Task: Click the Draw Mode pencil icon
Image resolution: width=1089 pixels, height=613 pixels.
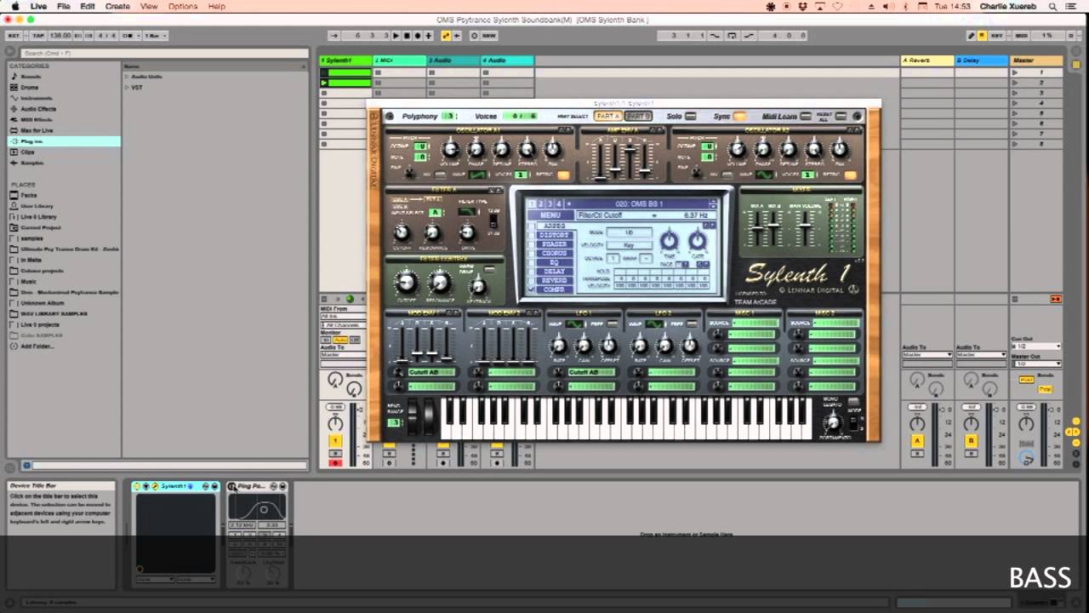Action: (x=972, y=36)
